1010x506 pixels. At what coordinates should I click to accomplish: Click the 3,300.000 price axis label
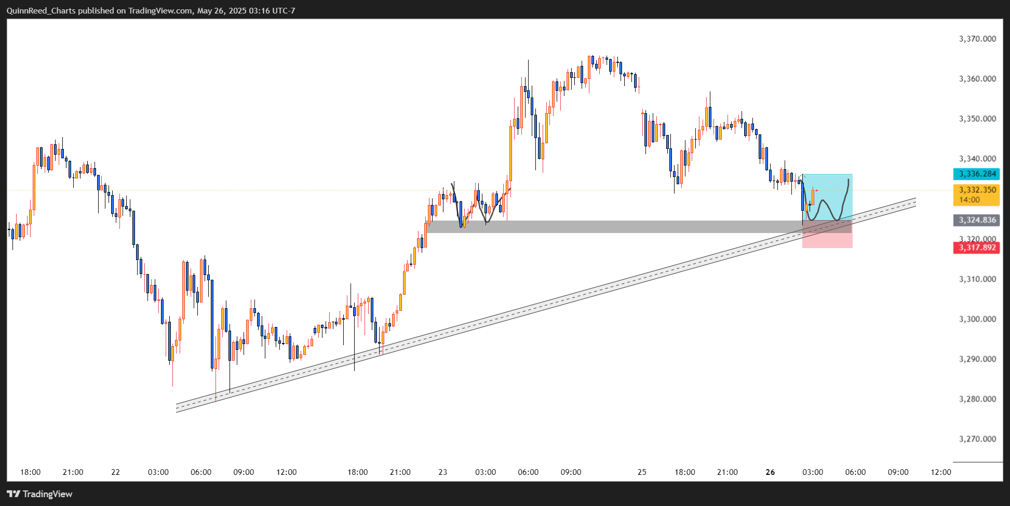pos(977,319)
